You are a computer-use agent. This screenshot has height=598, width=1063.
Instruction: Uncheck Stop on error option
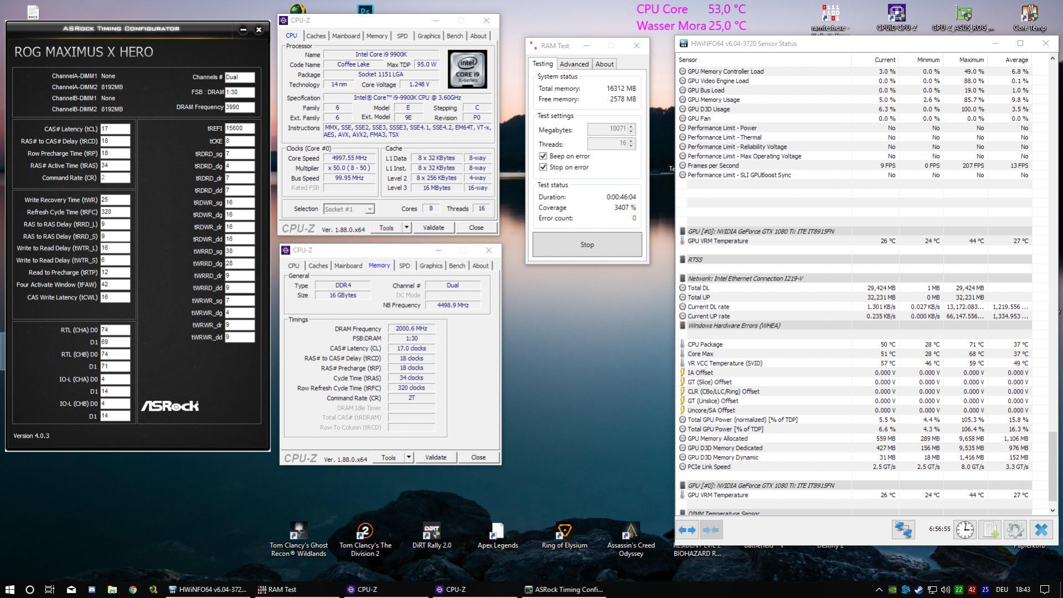(543, 167)
